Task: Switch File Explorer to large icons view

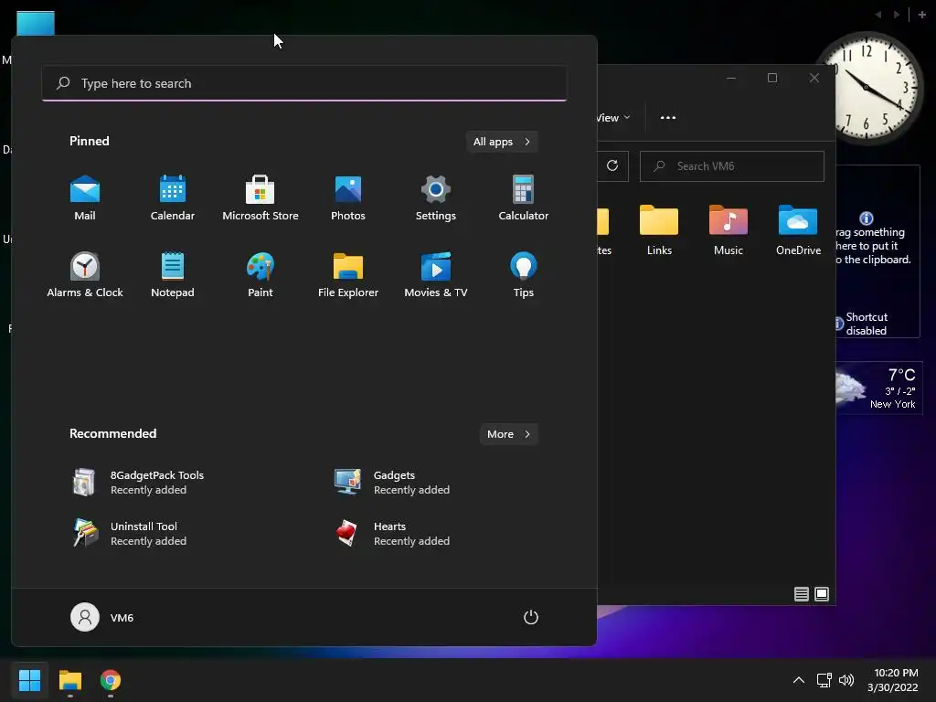Action: [x=822, y=594]
